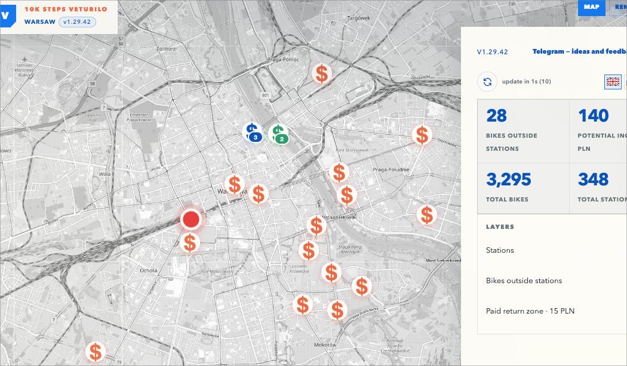Click the dollar marker left of Praga-Południe label

pyautogui.click(x=339, y=173)
